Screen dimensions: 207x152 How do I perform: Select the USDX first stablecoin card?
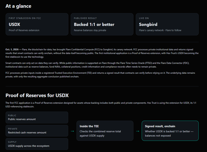pos(37,24)
